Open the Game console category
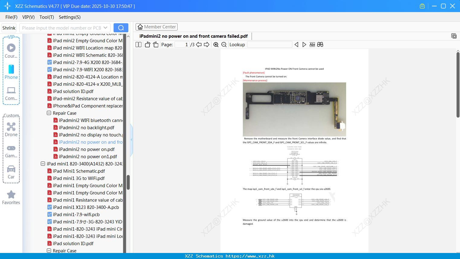The width and height of the screenshot is (460, 259). point(11,151)
